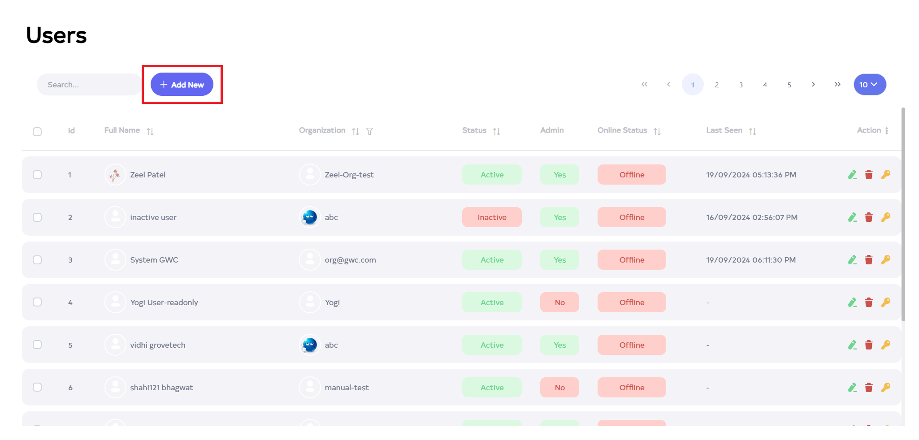
Task: Open the Action column three-dot menu
Action: 886,130
